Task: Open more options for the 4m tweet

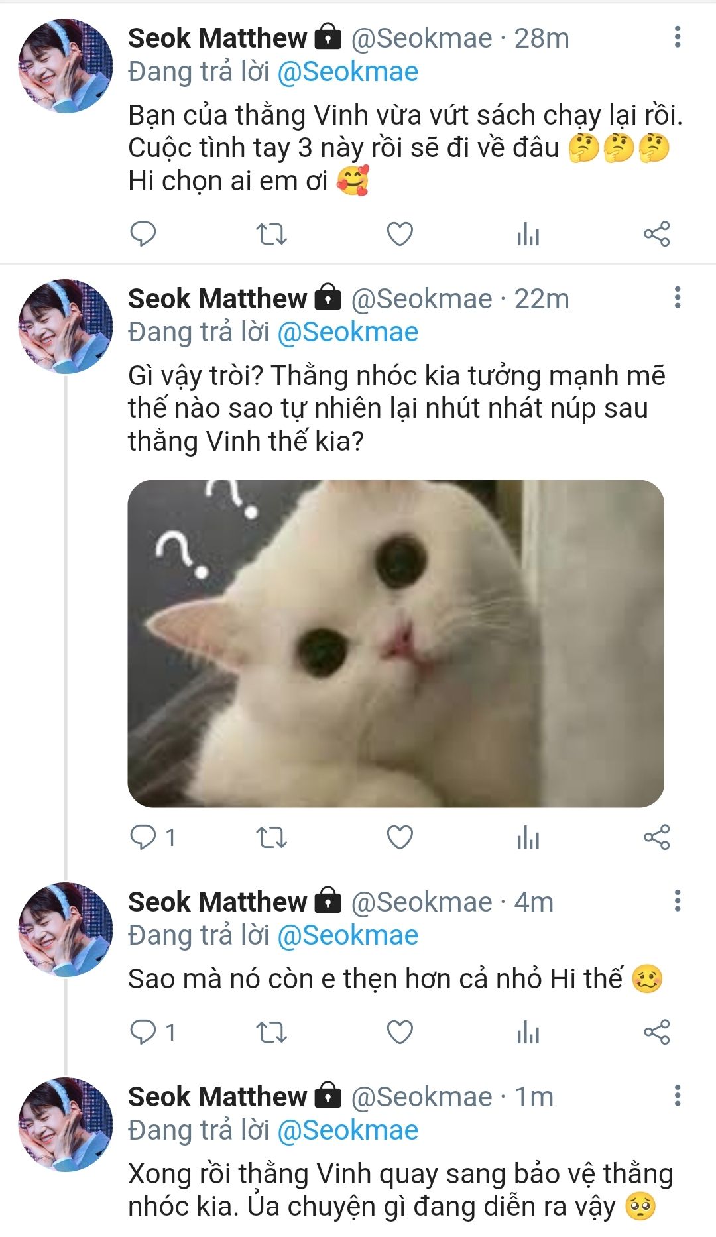Action: [677, 901]
